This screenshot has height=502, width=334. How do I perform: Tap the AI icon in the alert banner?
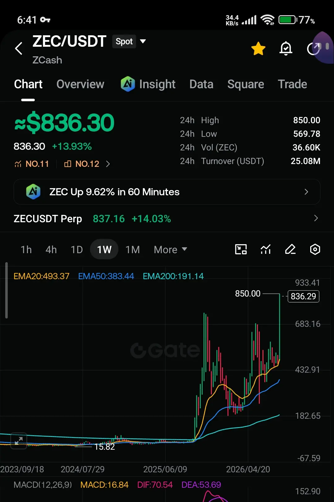(33, 192)
